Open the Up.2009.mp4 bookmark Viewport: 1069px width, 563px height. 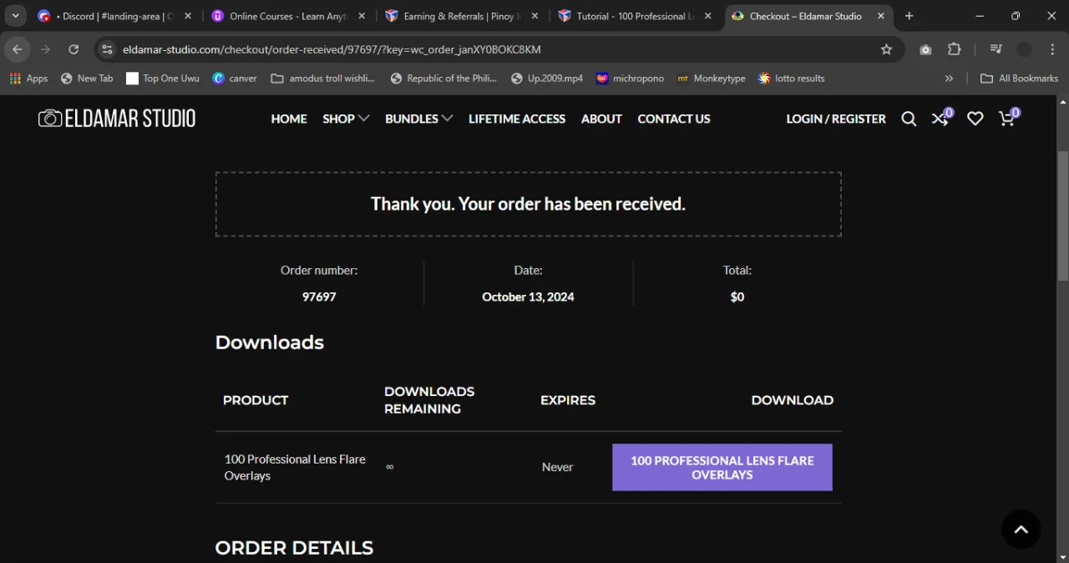(547, 79)
